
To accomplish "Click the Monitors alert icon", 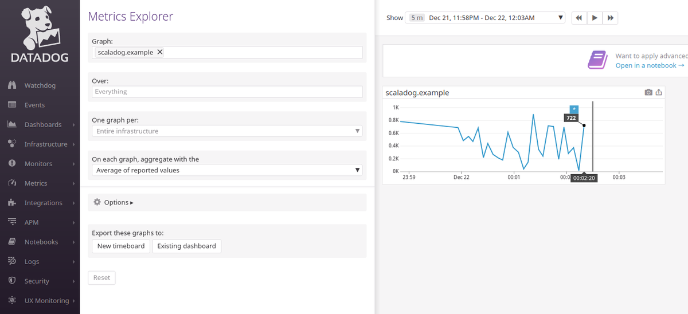I will click(x=11, y=163).
